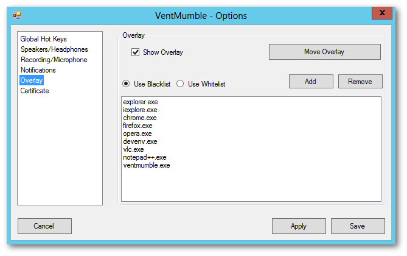Open Global Hot Keys settings
Screen dimensions: 407x256
pos(43,39)
